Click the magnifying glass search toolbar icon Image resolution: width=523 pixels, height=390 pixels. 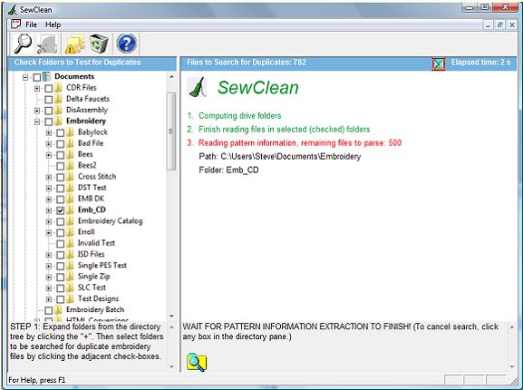click(x=23, y=44)
